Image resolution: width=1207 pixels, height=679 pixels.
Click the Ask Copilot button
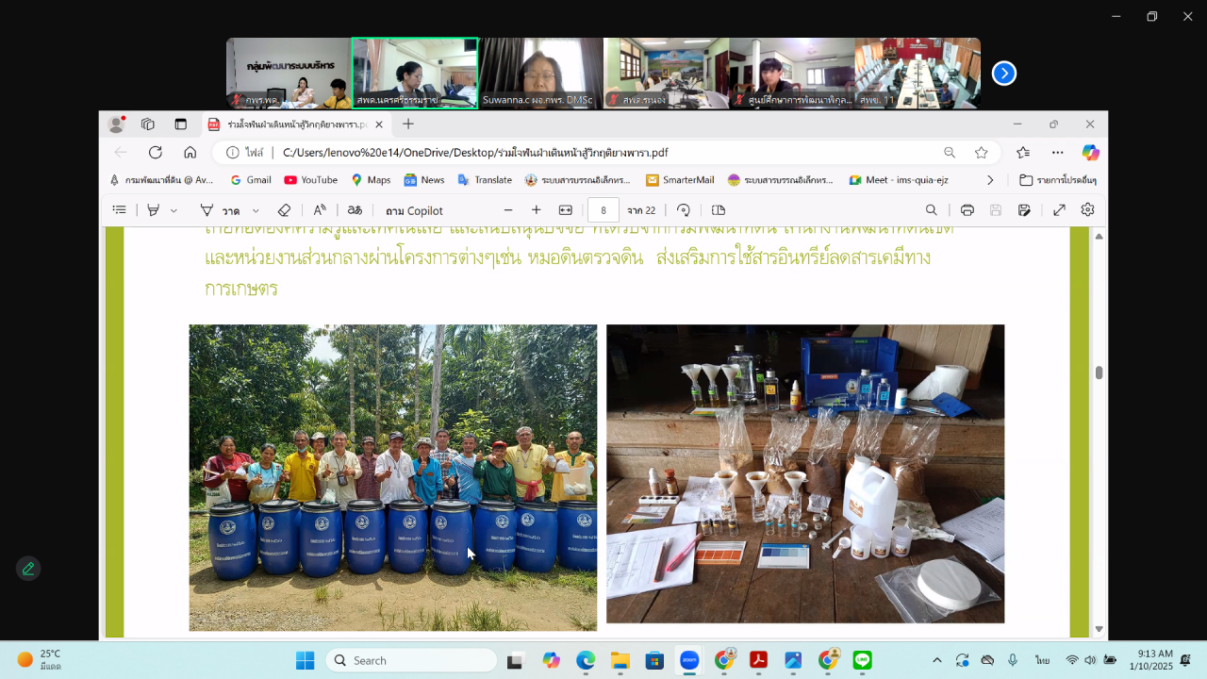click(414, 210)
